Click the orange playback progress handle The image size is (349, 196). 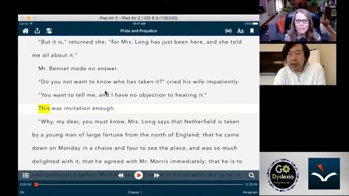click(37, 184)
